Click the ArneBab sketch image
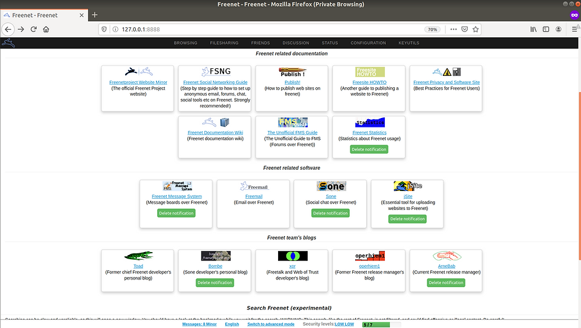Screen dimensions: 581x328 (447, 256)
